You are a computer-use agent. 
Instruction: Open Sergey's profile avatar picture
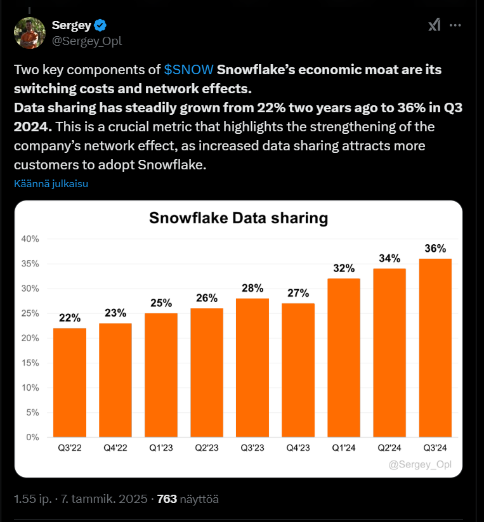(30, 33)
